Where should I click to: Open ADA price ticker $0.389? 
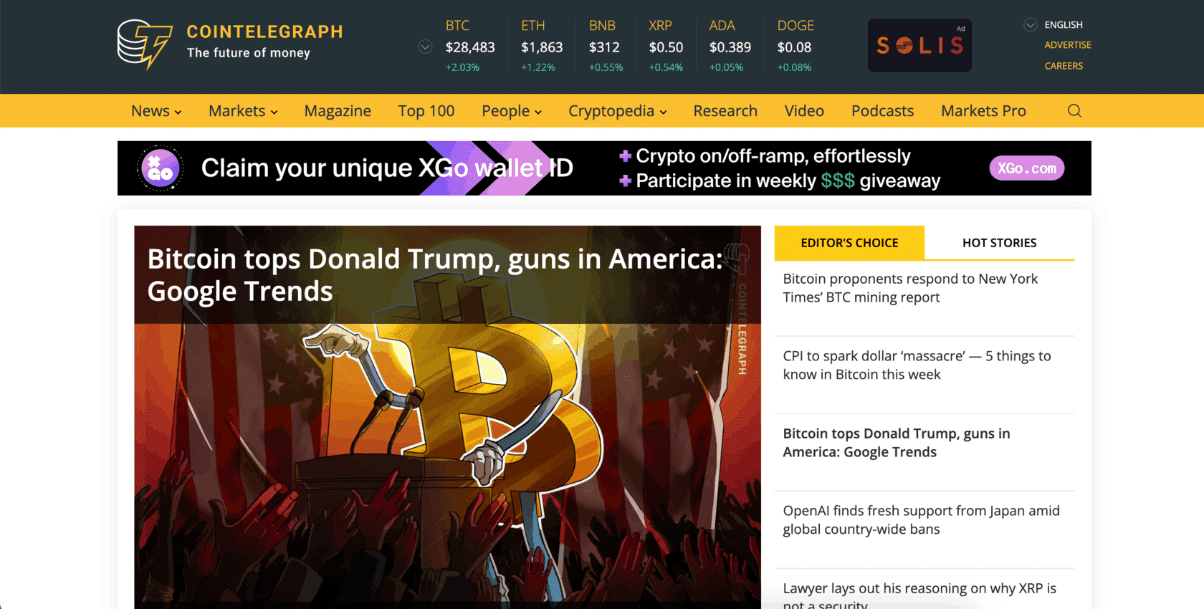[730, 47]
